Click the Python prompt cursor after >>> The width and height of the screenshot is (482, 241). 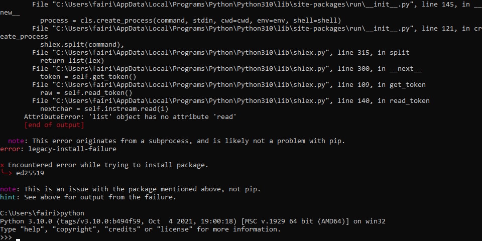[18, 239]
